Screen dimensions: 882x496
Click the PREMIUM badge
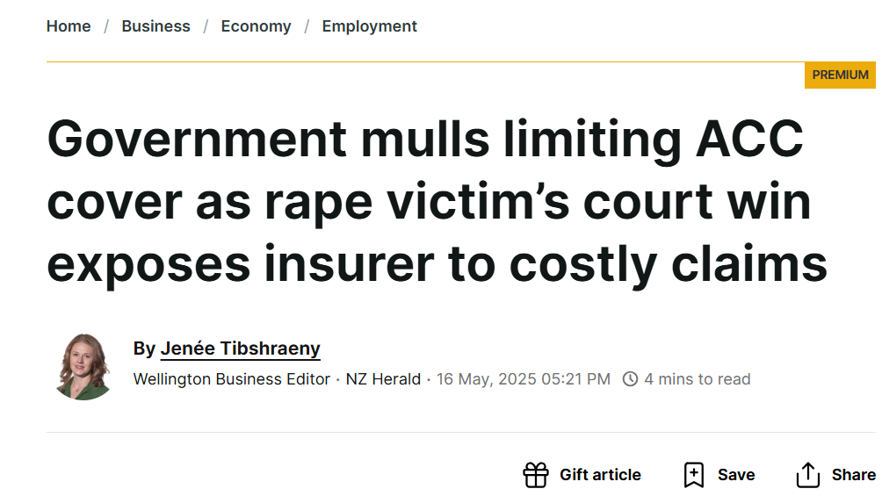840,75
